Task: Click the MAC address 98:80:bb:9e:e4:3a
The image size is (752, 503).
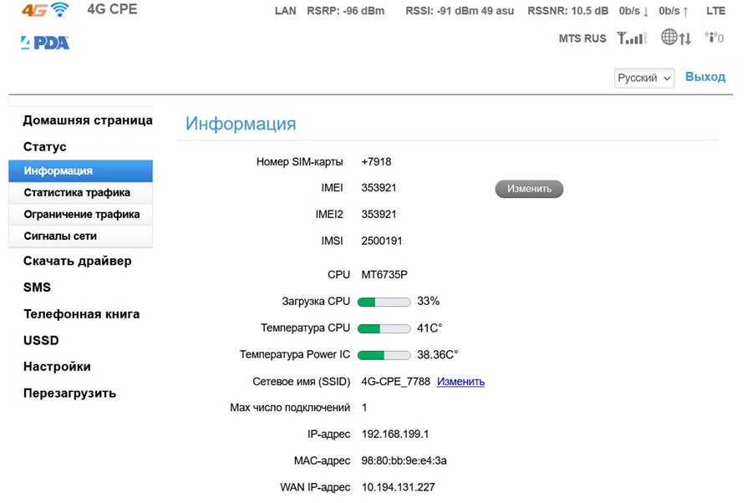Action: 404,460
